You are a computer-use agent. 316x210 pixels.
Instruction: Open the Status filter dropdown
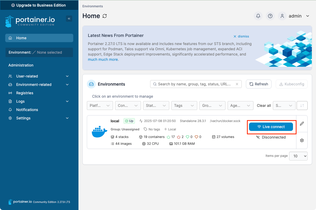156,106
